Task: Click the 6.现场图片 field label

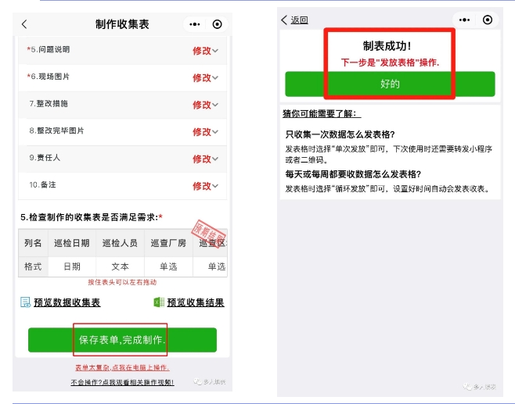Action: tap(49, 77)
